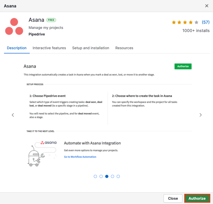Close the Asana dialog with X icon
The image size is (213, 204).
pyautogui.click(x=207, y=6)
